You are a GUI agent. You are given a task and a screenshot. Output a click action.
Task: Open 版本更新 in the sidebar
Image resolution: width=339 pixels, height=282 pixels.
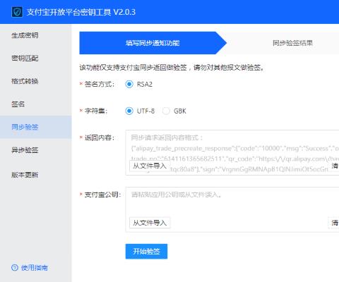[25, 175]
